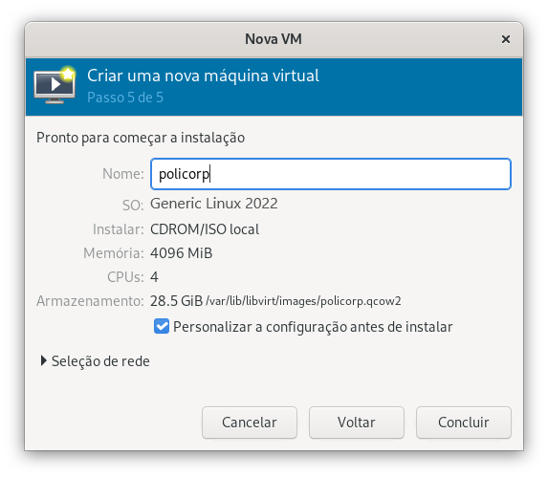This screenshot has height=478, width=548.
Task: Finish the wizard with Concluir
Action: point(464,423)
